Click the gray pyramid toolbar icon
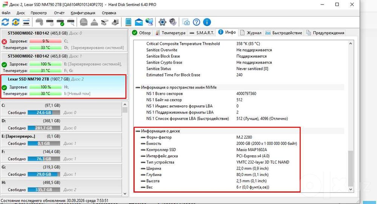Image resolution: width=377 pixels, height=204 pixels. tap(94, 22)
